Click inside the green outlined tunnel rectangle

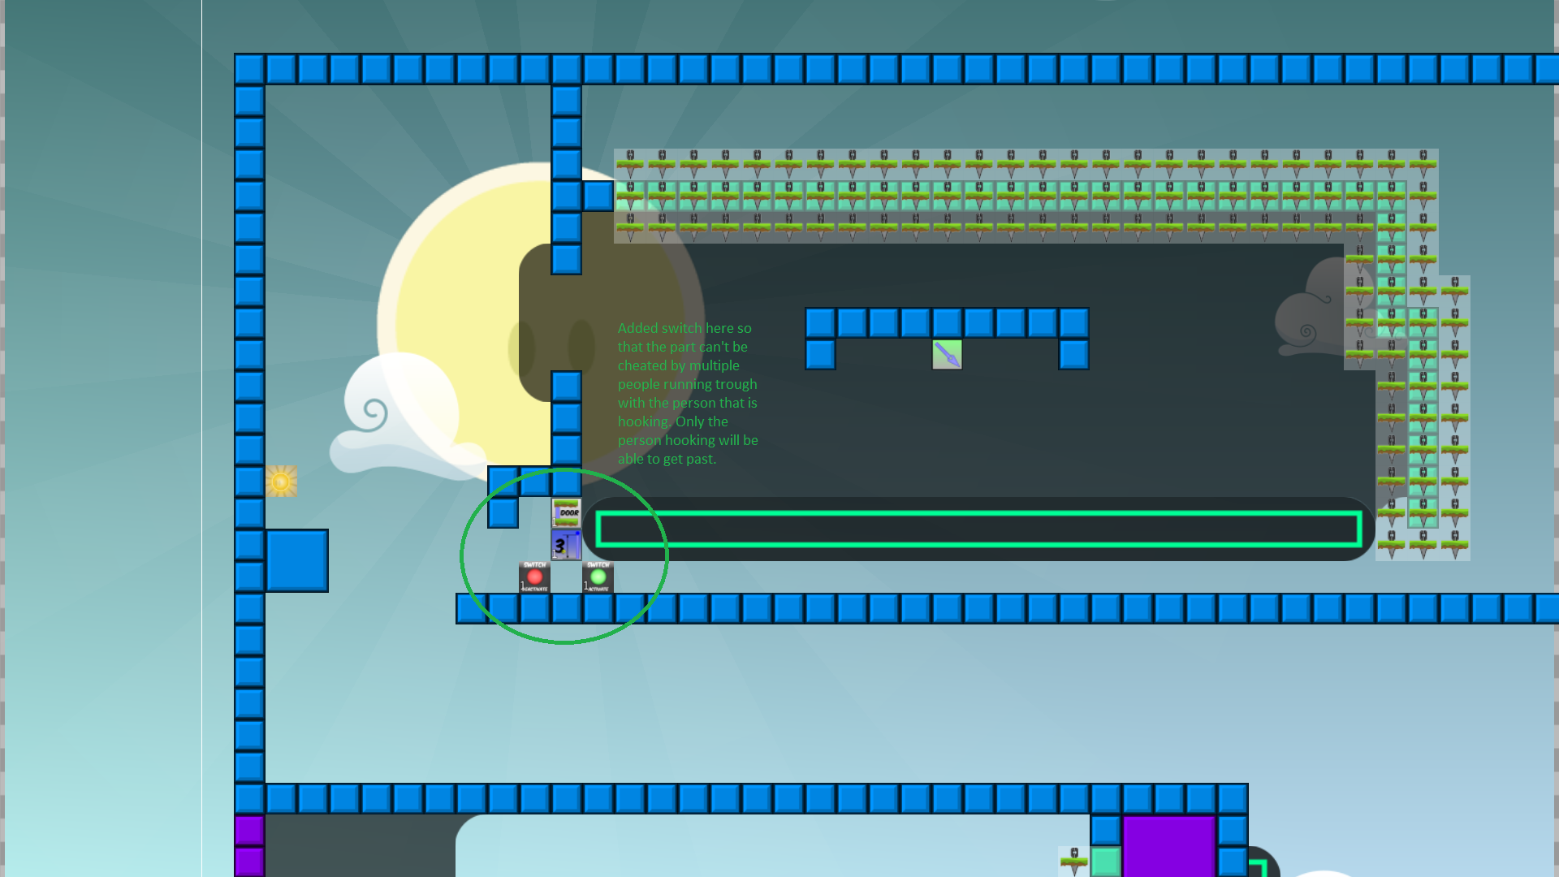[x=978, y=529]
